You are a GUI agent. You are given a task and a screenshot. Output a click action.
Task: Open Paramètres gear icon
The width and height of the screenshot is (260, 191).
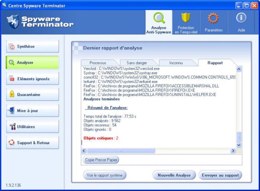(x=213, y=18)
